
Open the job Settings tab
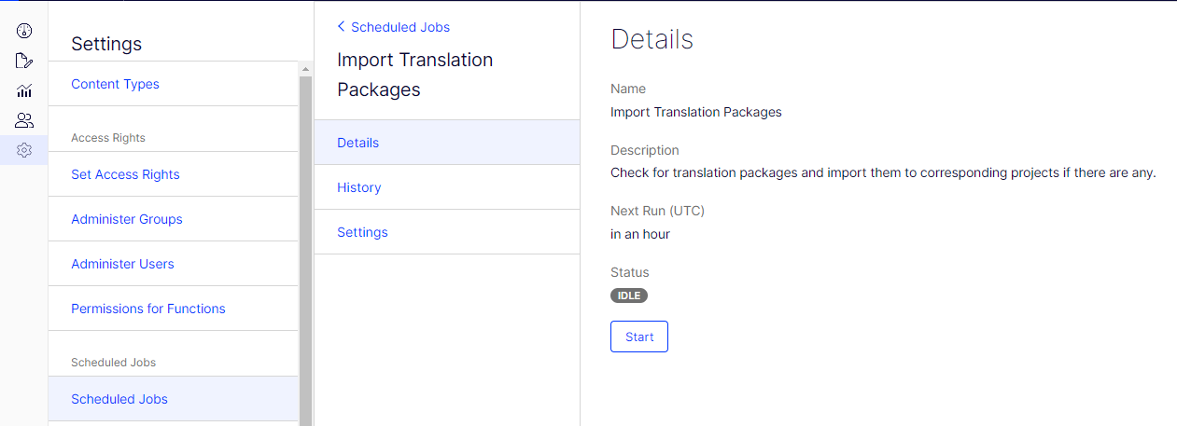[362, 232]
